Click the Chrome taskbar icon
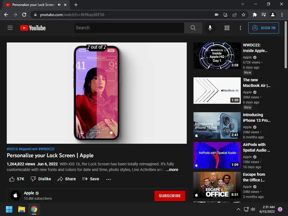288x216 pixels. pyautogui.click(x=34, y=209)
